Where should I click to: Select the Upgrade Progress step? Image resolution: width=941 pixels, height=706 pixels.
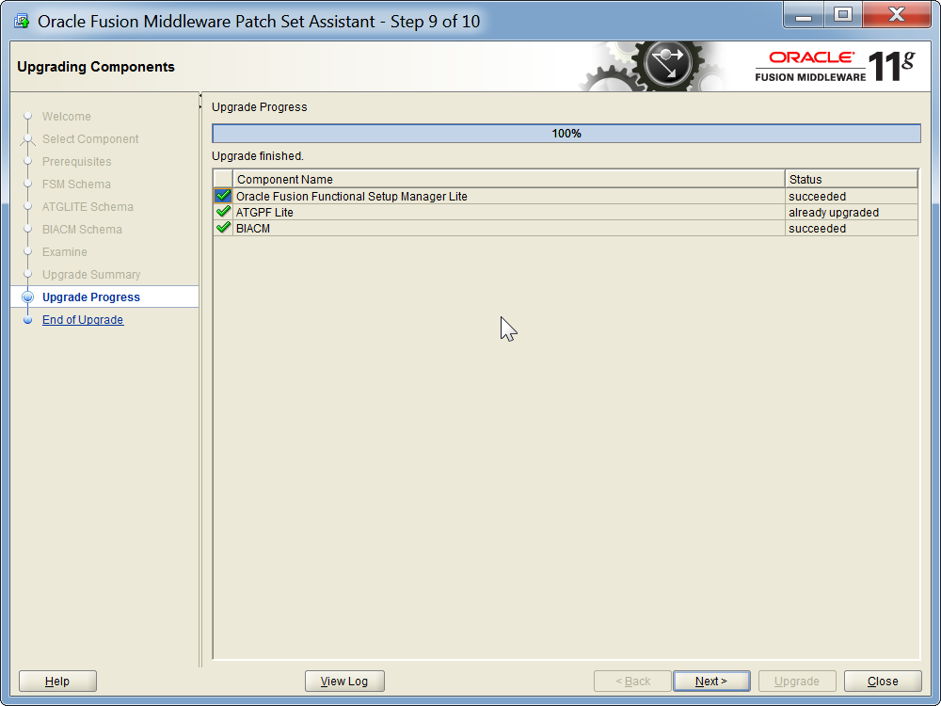[x=91, y=297]
